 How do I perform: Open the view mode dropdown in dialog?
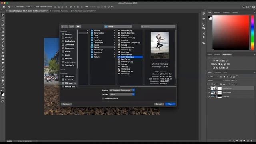click(x=72, y=26)
